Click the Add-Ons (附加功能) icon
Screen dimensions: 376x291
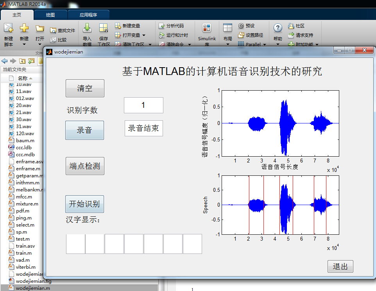click(x=291, y=44)
